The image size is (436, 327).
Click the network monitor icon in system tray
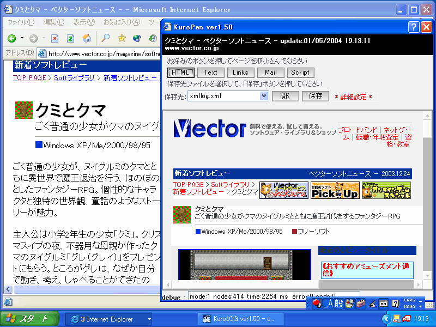click(x=397, y=319)
